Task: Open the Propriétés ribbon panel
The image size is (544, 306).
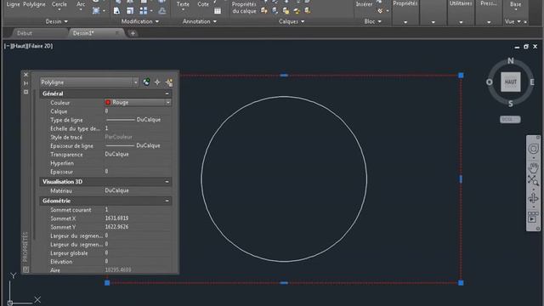Action: (x=405, y=12)
